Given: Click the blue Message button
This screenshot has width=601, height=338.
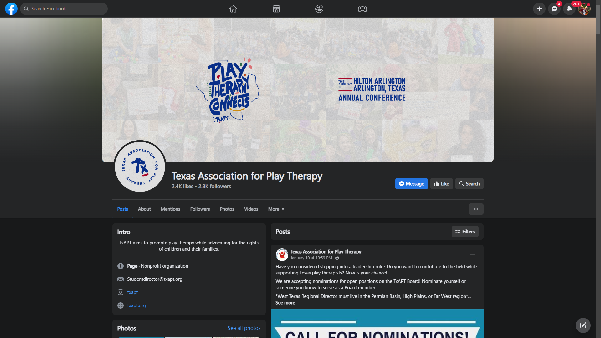Looking at the screenshot, I should 411,184.
